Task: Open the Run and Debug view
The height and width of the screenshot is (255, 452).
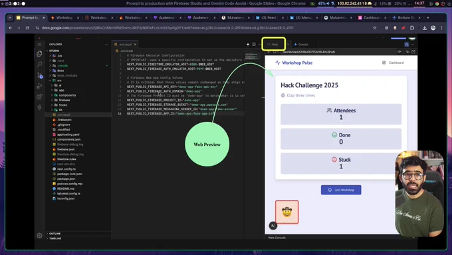Action: pyautogui.click(x=39, y=86)
